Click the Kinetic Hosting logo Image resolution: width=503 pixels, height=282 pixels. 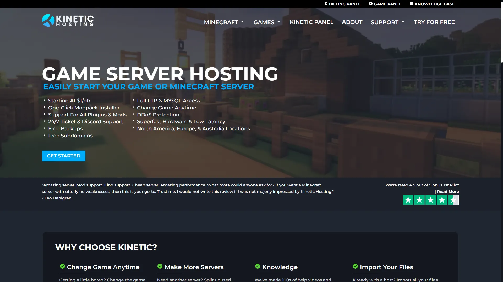point(68,20)
